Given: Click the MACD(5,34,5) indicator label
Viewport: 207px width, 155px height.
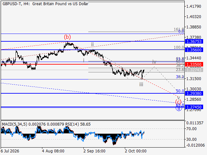Looking at the screenshot, I should 15,124.
